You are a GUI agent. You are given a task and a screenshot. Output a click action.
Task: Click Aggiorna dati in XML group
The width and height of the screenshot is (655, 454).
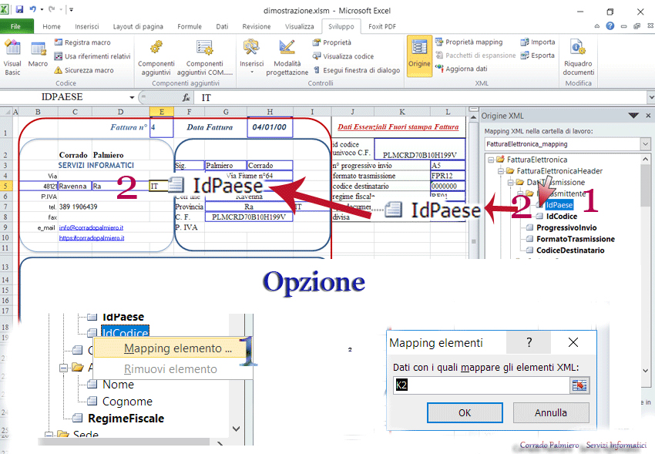pos(461,69)
